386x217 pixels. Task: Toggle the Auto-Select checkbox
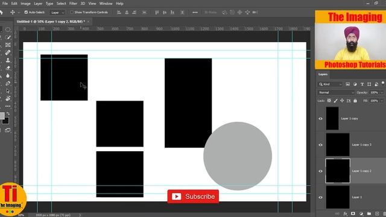26,12
